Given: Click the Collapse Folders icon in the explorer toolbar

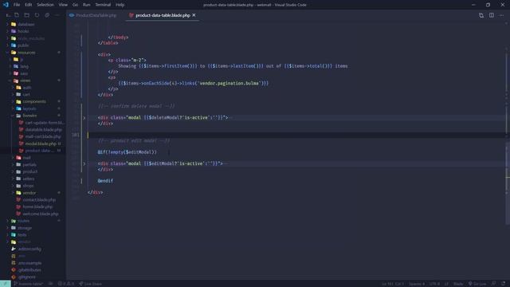Looking at the screenshot, I should click(x=47, y=15).
